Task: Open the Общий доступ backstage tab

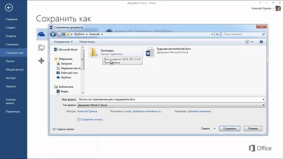Action: [x=14, y=70]
